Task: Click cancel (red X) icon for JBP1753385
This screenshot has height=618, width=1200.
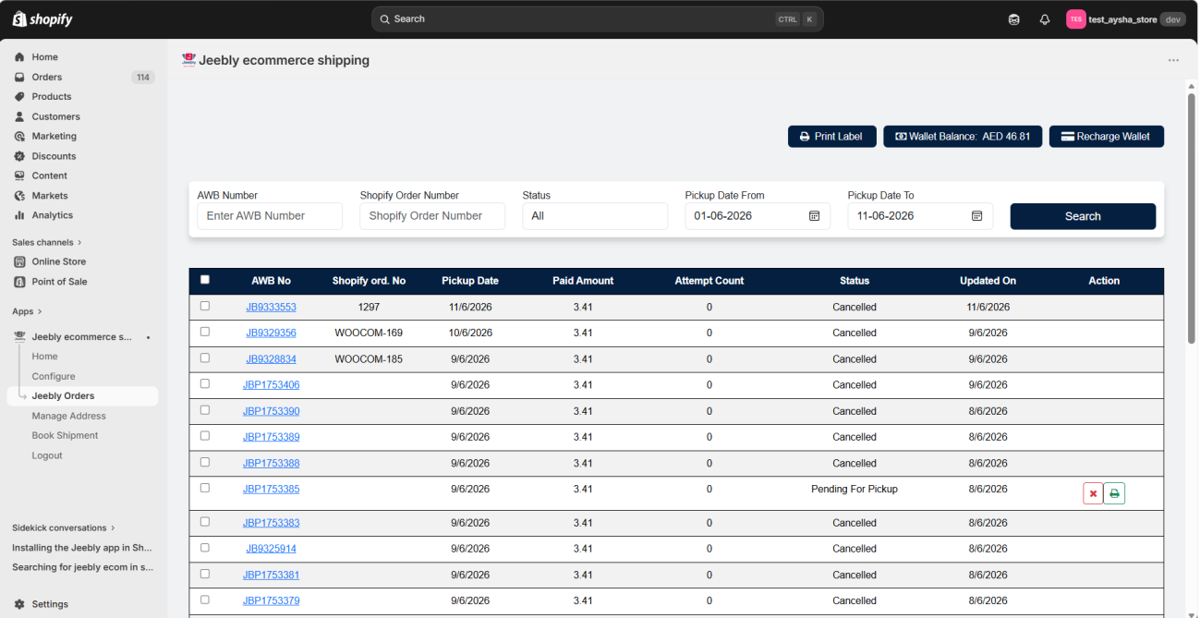Action: [x=1093, y=493]
